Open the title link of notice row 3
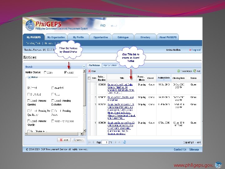The width and height of the screenshot is (225, 169). pyautogui.click(x=121, y=111)
